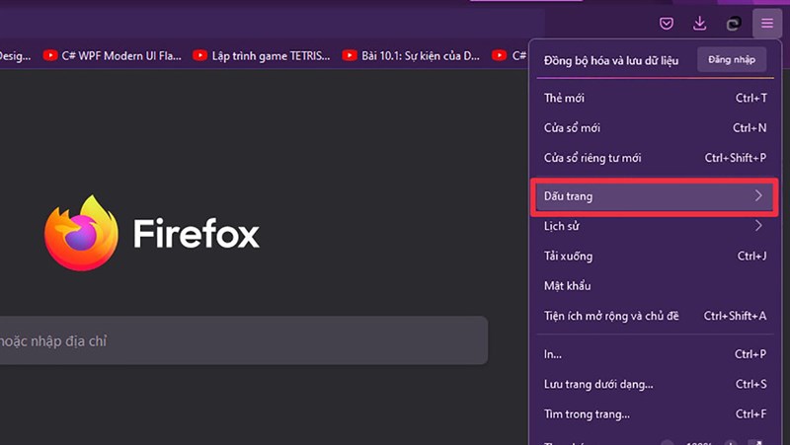Viewport: 790px width, 445px height.
Task: Close the hamburger application menu button
Action: pyautogui.click(x=767, y=23)
